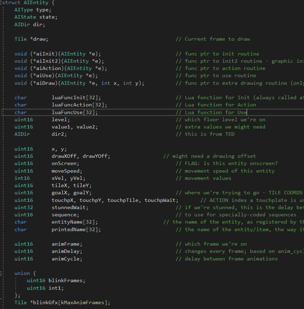Click the aiAction function pointer name
This screenshot has height=309, width=304.
(x=49, y=69)
